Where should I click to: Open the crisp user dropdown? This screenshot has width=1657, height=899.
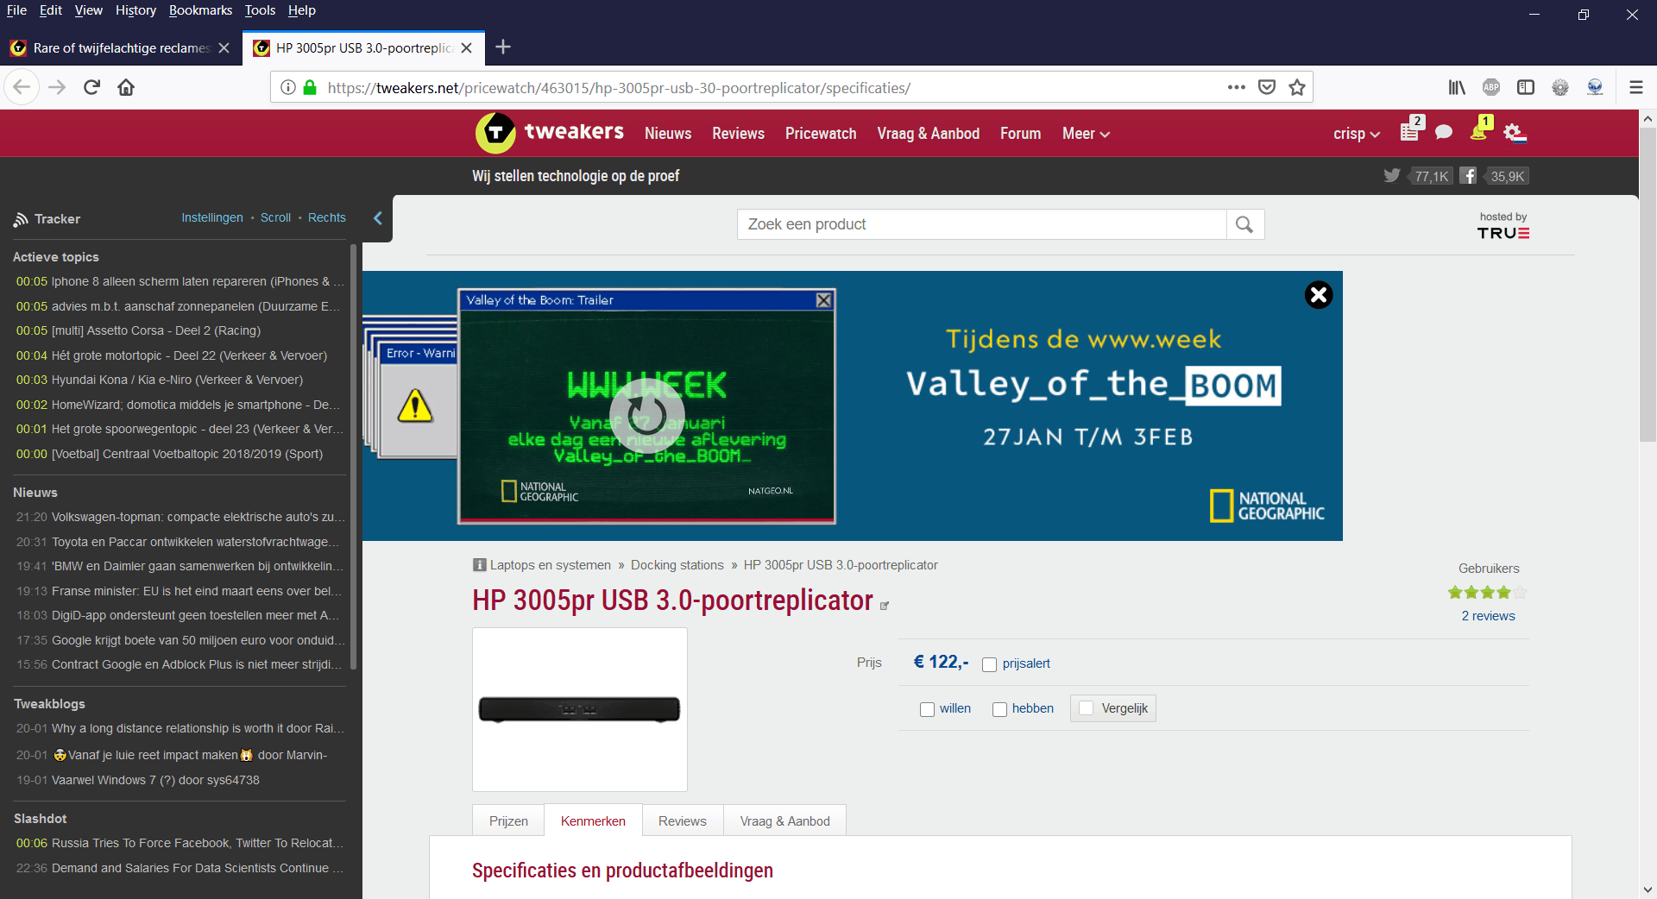(1357, 134)
